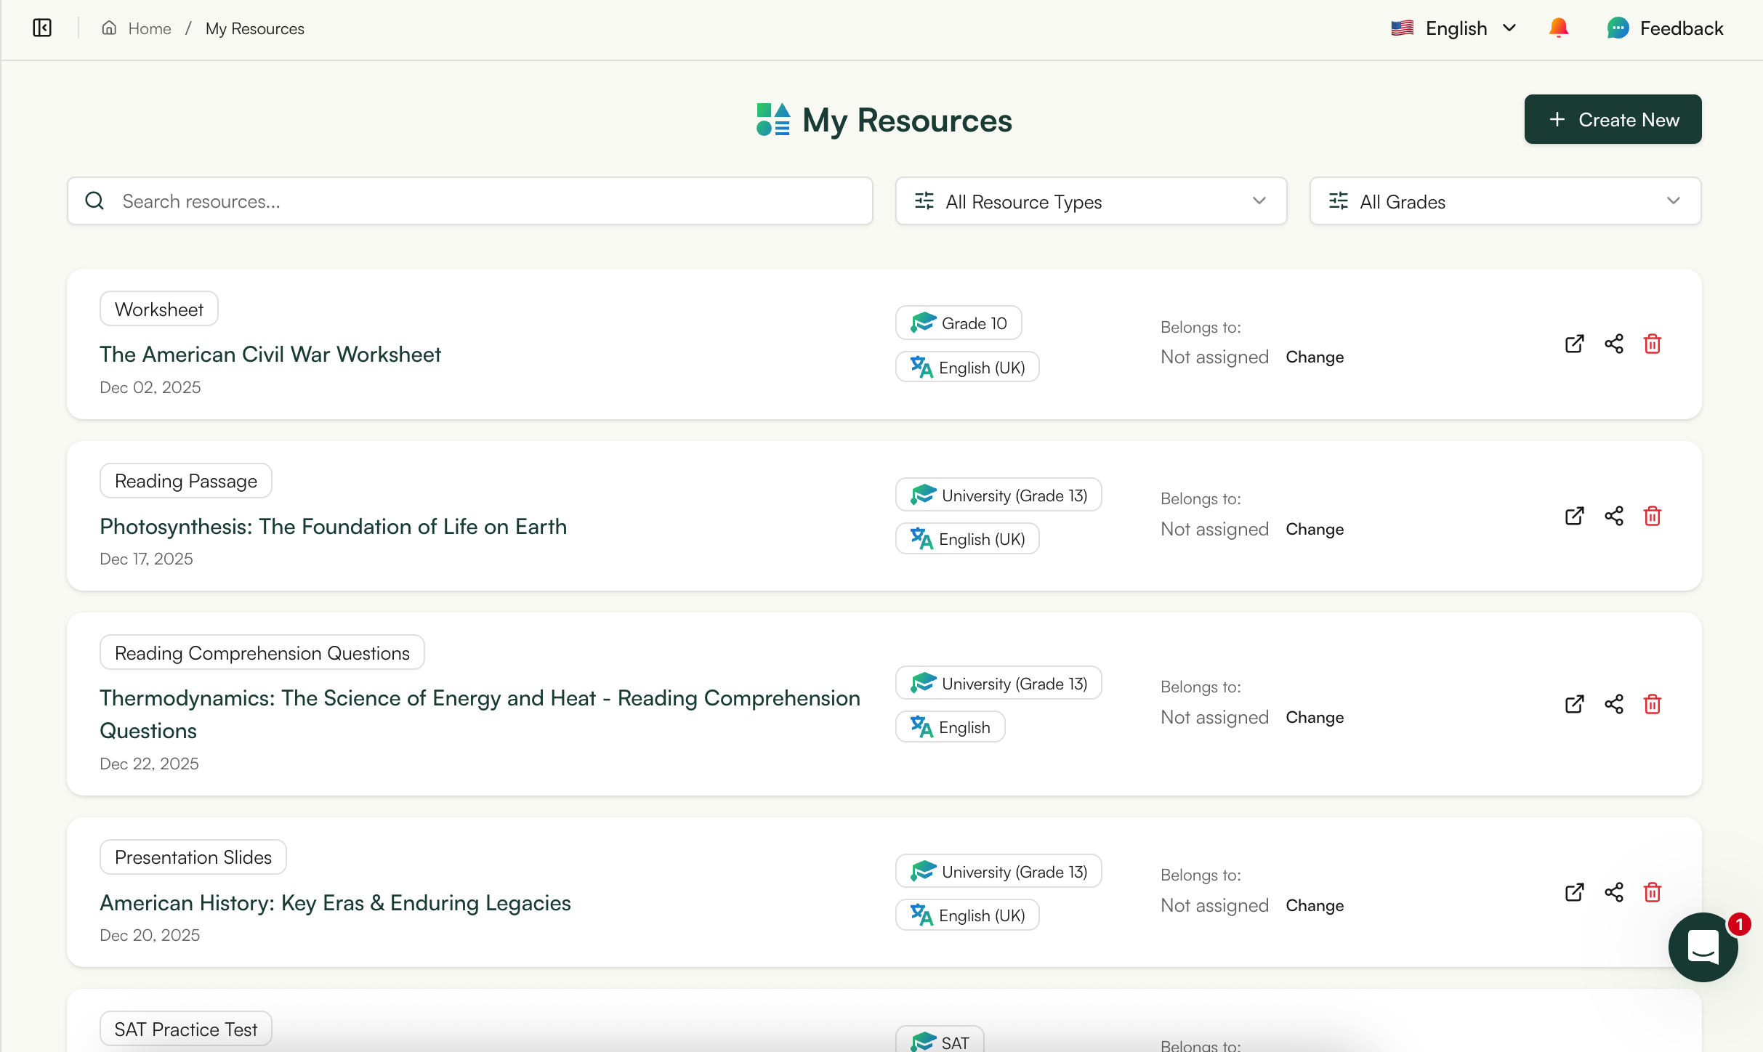Image resolution: width=1763 pixels, height=1052 pixels.
Task: Delete the Thermodynamics comprehension questions resource
Action: coord(1653,704)
